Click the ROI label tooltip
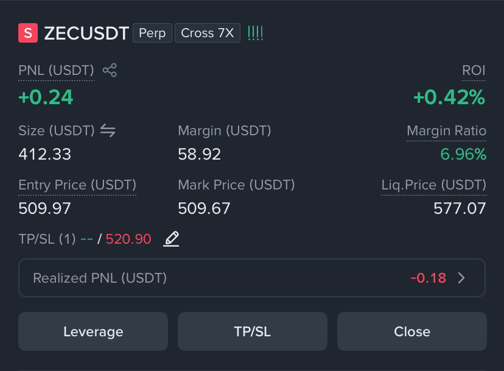The height and width of the screenshot is (371, 504). [474, 70]
